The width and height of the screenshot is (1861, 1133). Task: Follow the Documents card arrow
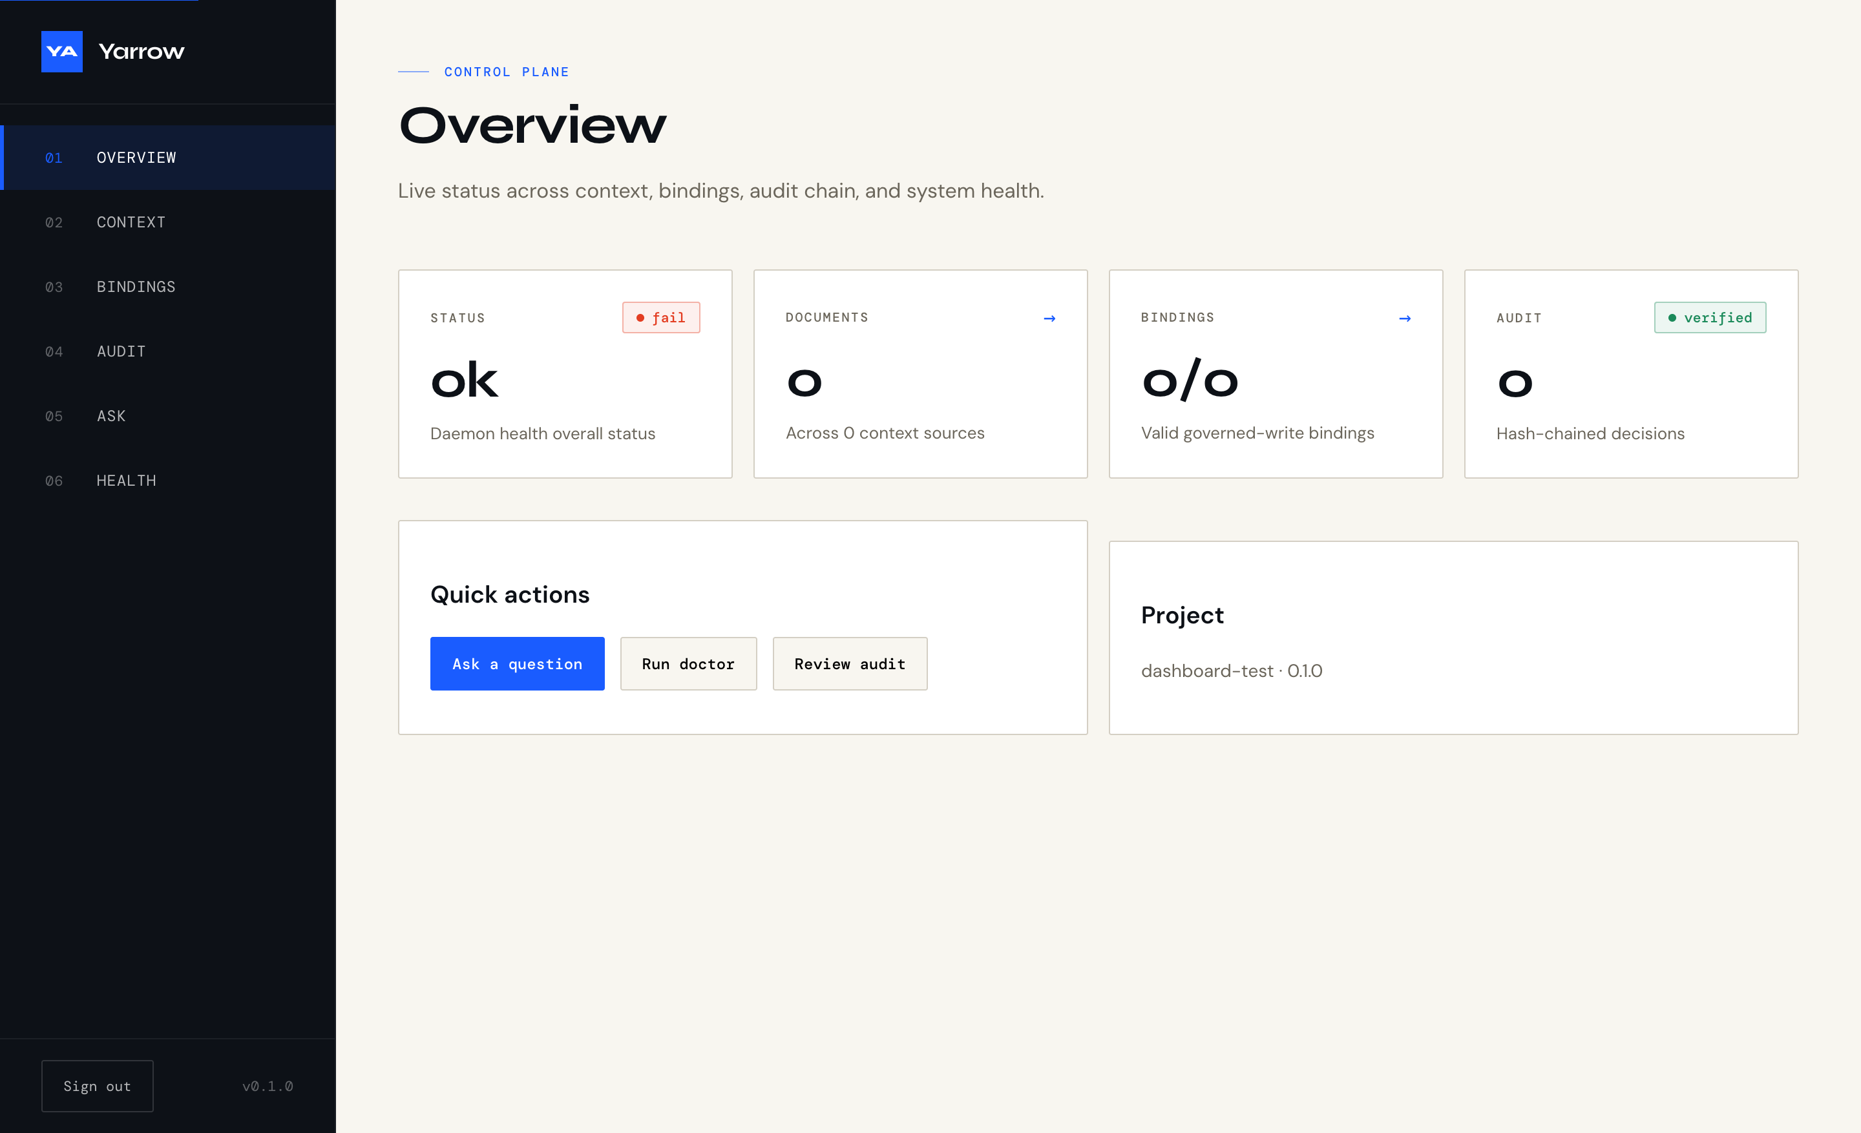[x=1050, y=318]
